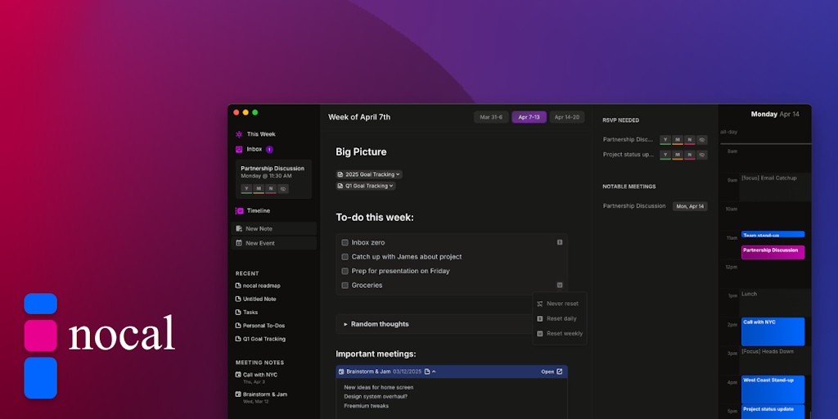
Task: Hide Project status up... in RSVP Needed
Action: click(x=702, y=155)
